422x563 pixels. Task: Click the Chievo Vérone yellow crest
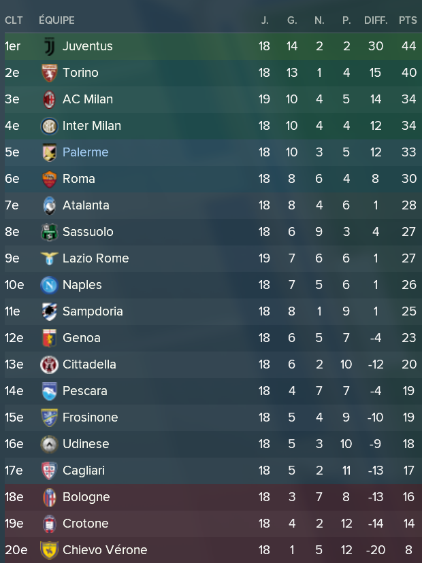pyautogui.click(x=49, y=550)
